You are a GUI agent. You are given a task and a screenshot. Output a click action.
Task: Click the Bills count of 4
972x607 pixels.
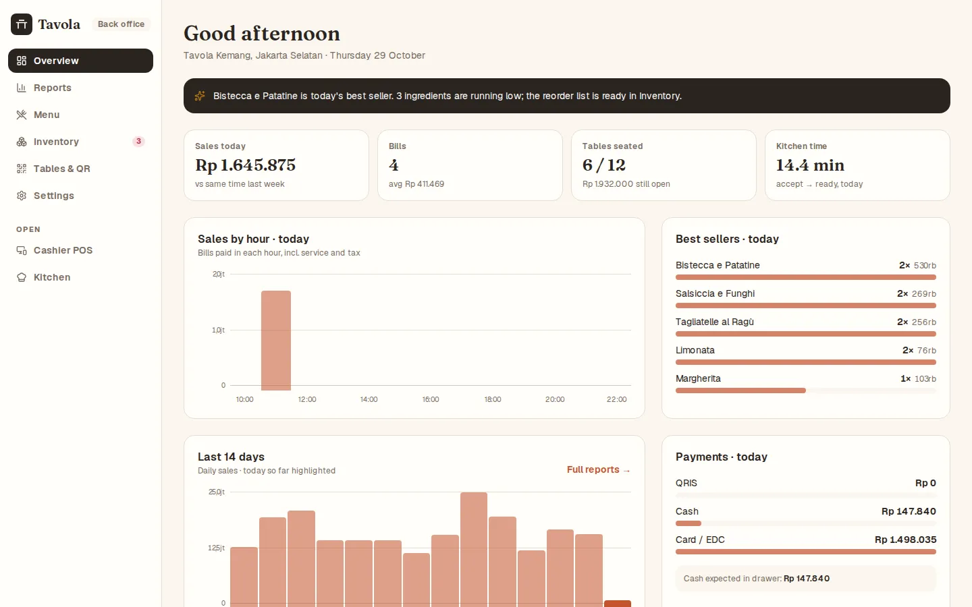tap(394, 165)
